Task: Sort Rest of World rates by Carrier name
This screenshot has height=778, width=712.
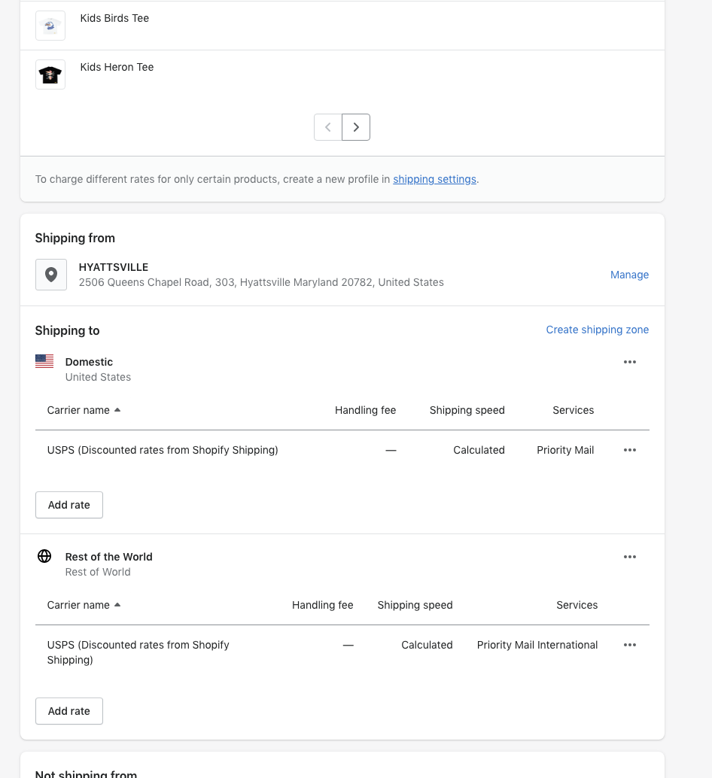Action: [x=84, y=605]
